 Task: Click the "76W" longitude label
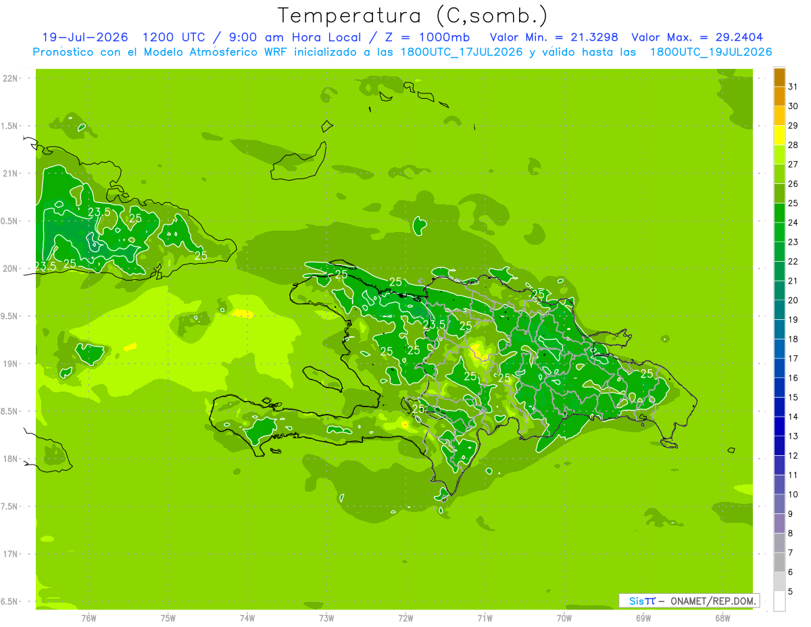click(x=89, y=618)
